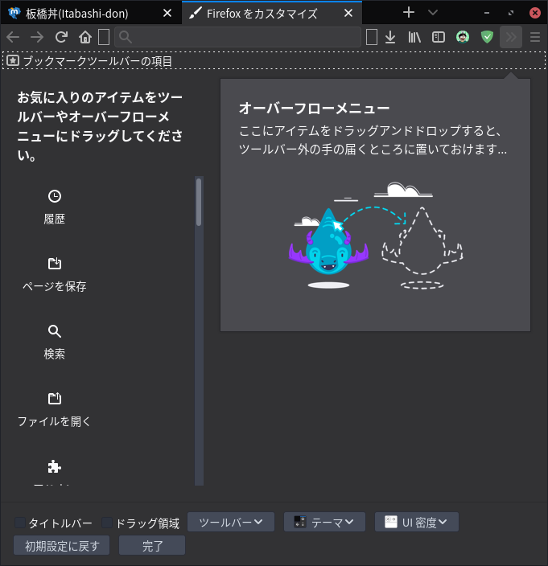
Task: Enable the Title Bar (タイトルバー) checkbox
Action: pos(20,523)
